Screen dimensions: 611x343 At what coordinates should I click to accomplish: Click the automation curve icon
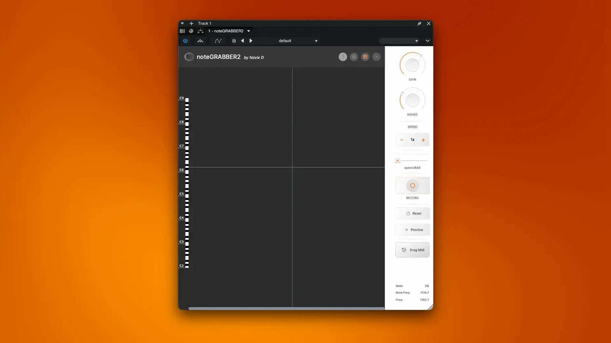click(218, 41)
